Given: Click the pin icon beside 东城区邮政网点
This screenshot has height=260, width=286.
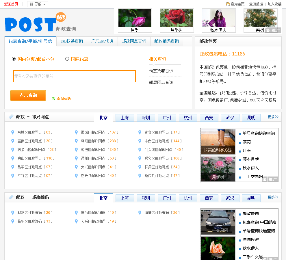Looking at the screenshot, I should (13, 133).
